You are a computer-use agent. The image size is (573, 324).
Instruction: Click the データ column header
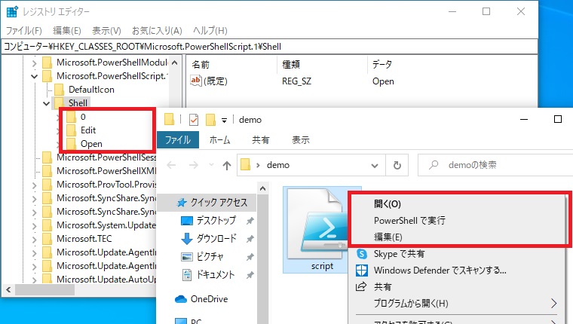point(382,65)
